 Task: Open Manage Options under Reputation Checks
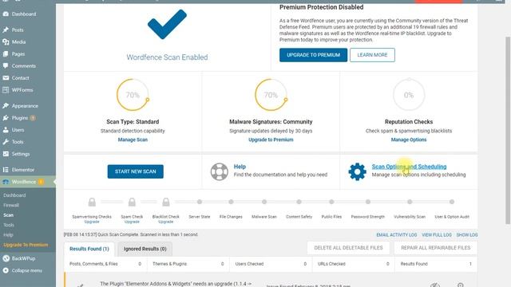click(x=409, y=140)
